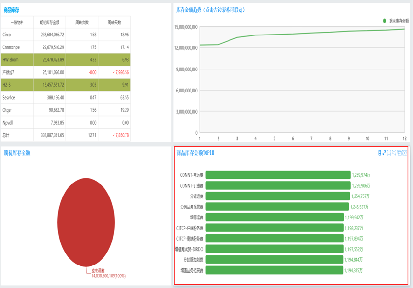This screenshot has width=413, height=288.
Task: Click the red pie chart 成本调整 slice
Action: (x=86, y=222)
